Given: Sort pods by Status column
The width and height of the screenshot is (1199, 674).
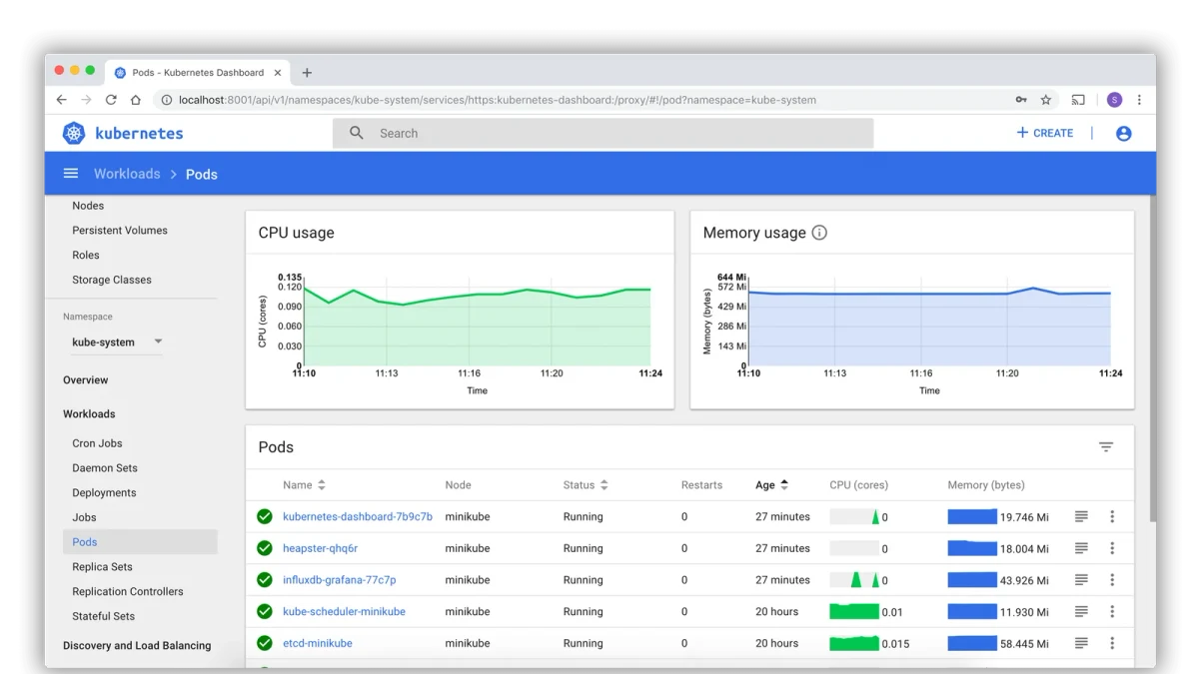Looking at the screenshot, I should [x=586, y=485].
